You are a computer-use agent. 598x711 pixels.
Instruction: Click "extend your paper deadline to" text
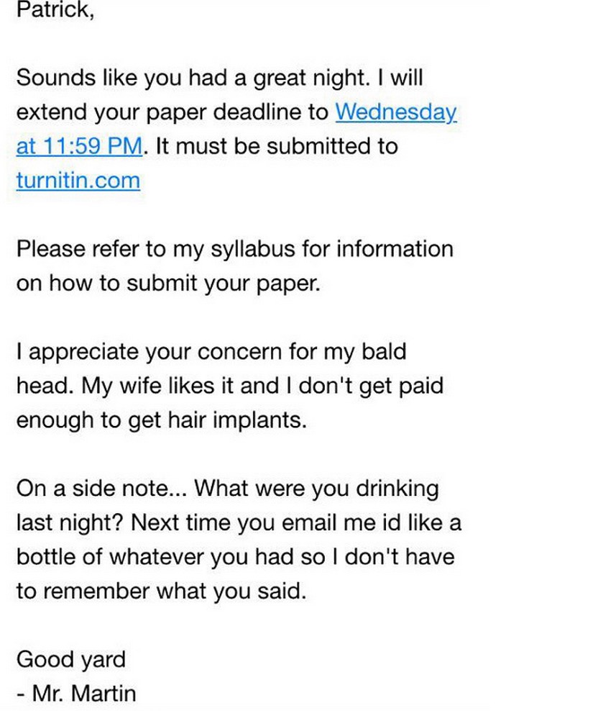point(172,112)
